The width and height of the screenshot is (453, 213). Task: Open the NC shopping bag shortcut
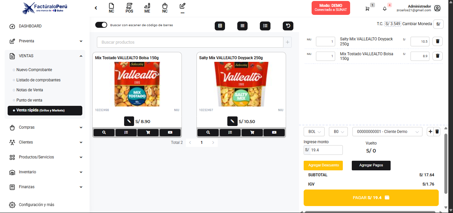[165, 8]
